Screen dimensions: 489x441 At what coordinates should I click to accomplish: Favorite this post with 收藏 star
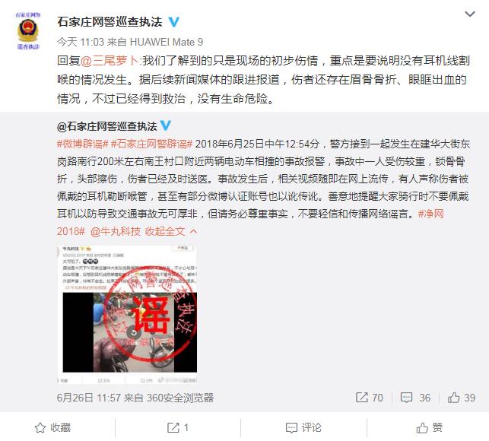click(x=52, y=427)
